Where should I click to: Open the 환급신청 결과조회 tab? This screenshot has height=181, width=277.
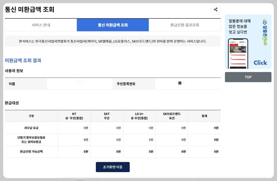pos(185,25)
